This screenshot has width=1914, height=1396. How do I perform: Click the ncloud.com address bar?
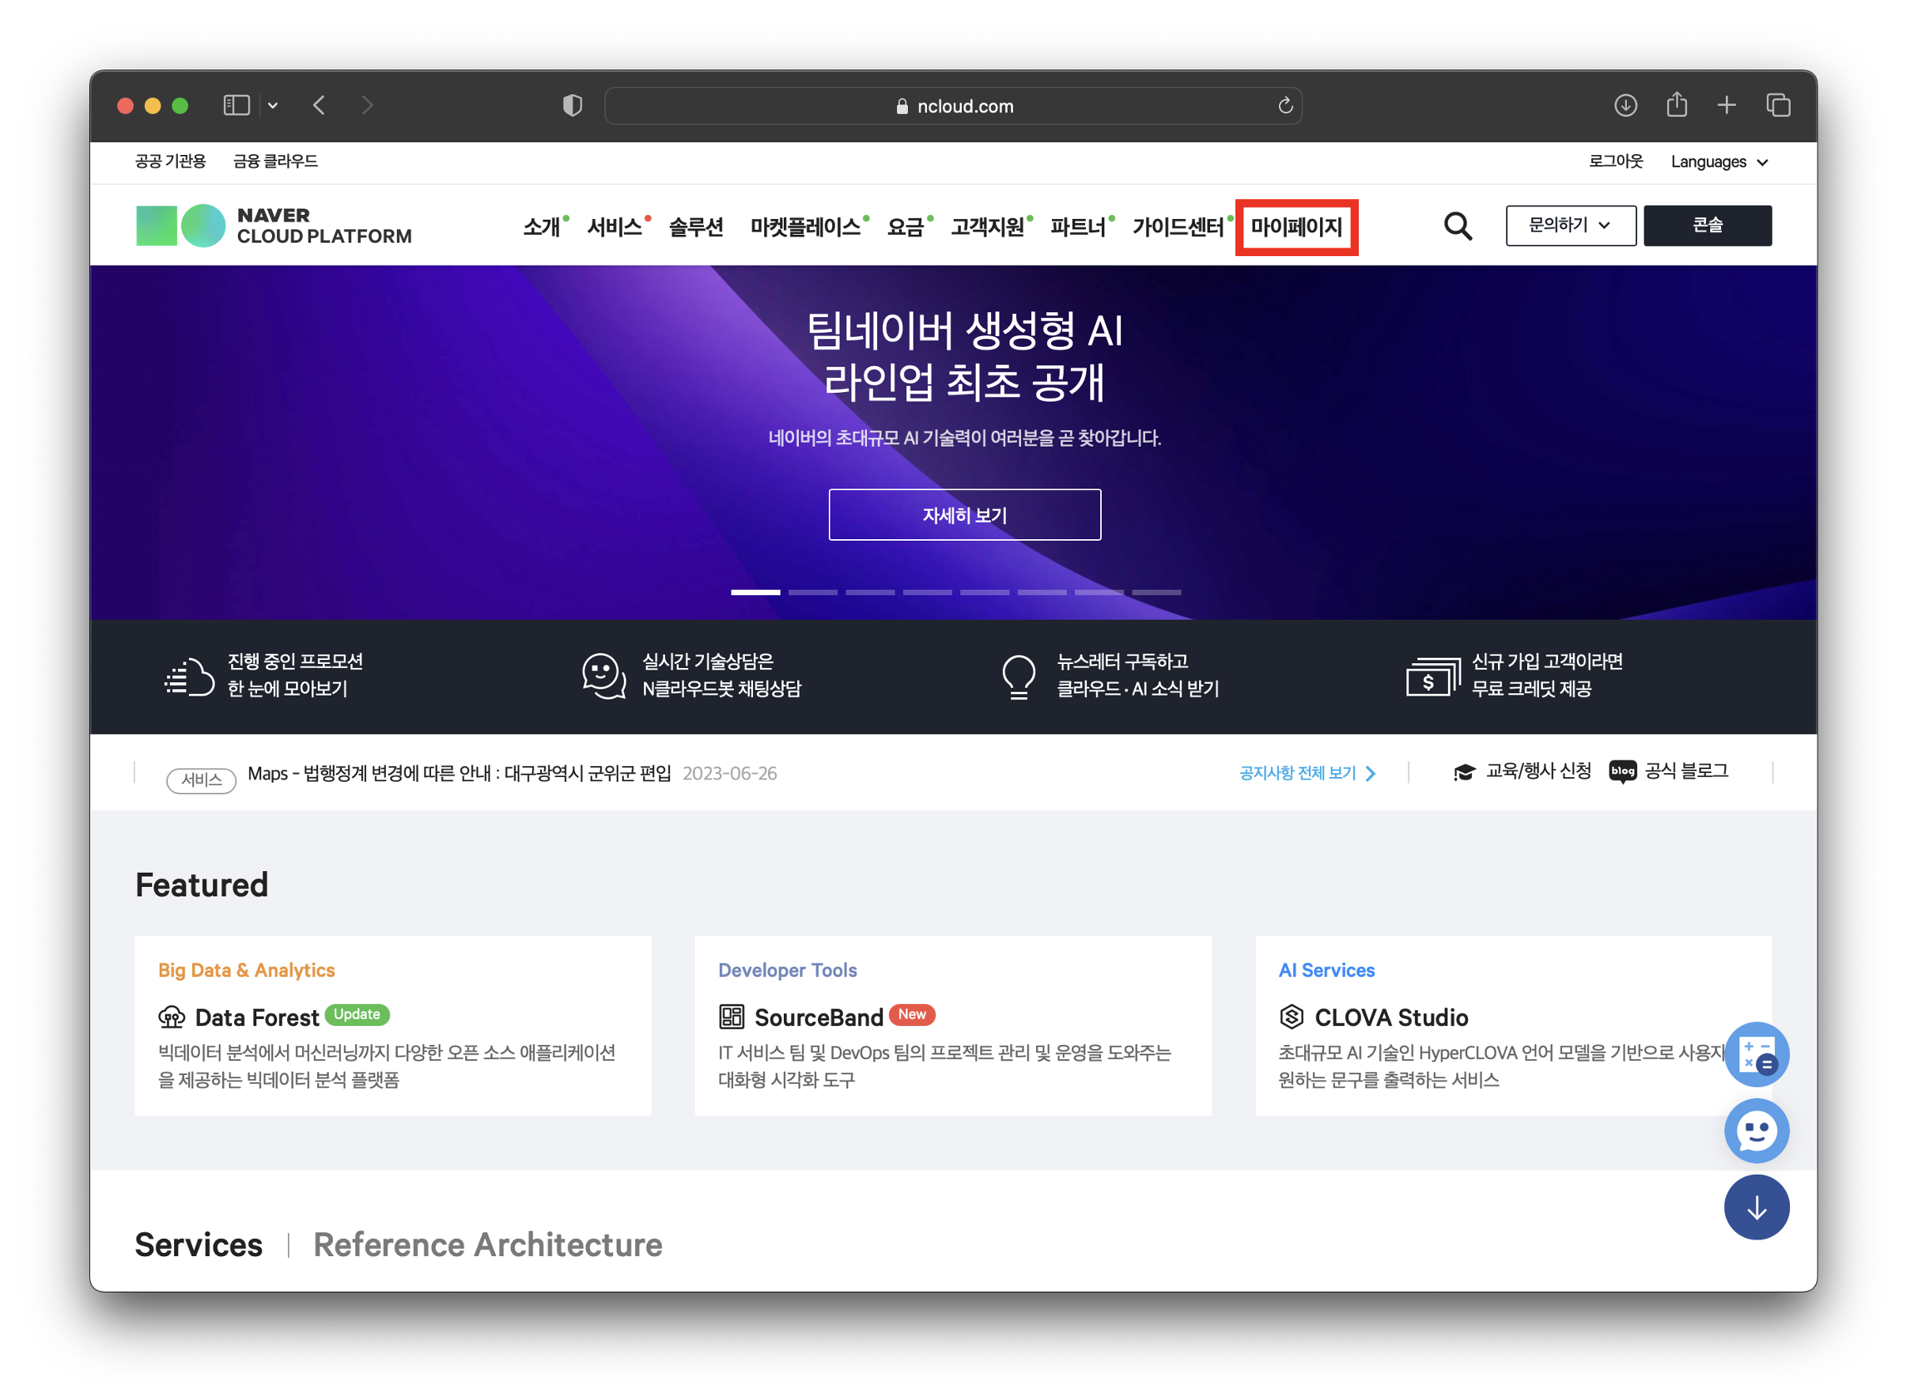(x=954, y=106)
